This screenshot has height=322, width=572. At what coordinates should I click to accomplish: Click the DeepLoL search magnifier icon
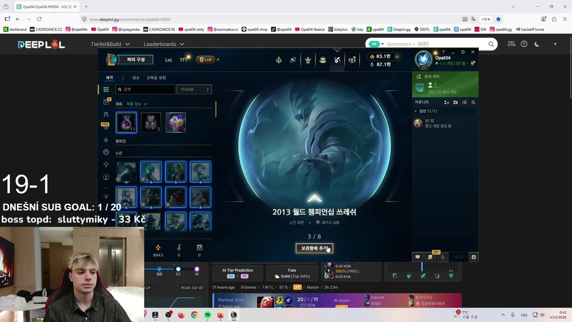491,44
